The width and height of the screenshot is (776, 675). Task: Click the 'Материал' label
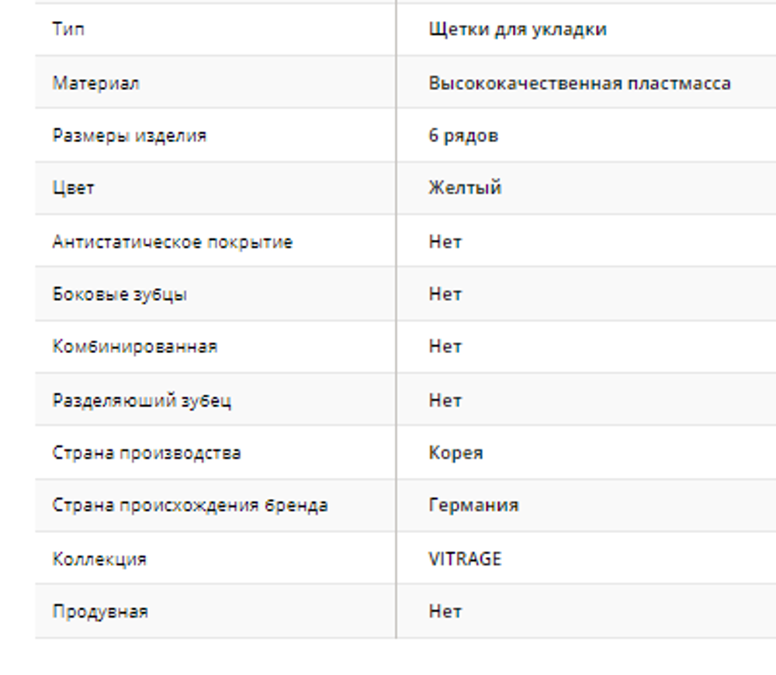pyautogui.click(x=95, y=82)
